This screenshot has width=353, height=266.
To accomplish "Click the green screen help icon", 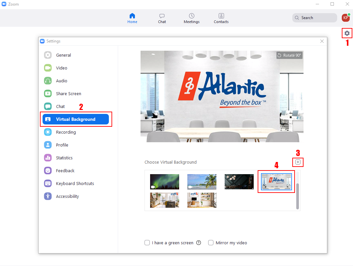I will coord(199,243).
